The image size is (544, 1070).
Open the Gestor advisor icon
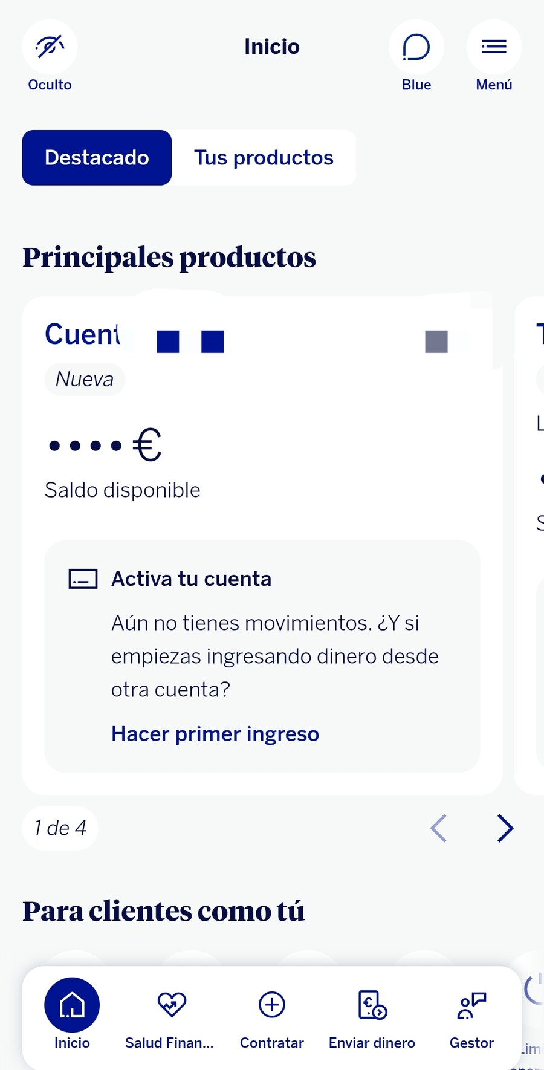coord(472,1005)
